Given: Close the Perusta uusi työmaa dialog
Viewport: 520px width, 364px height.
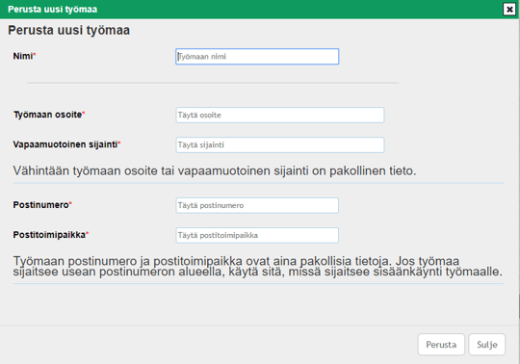Looking at the screenshot, I should [509, 10].
